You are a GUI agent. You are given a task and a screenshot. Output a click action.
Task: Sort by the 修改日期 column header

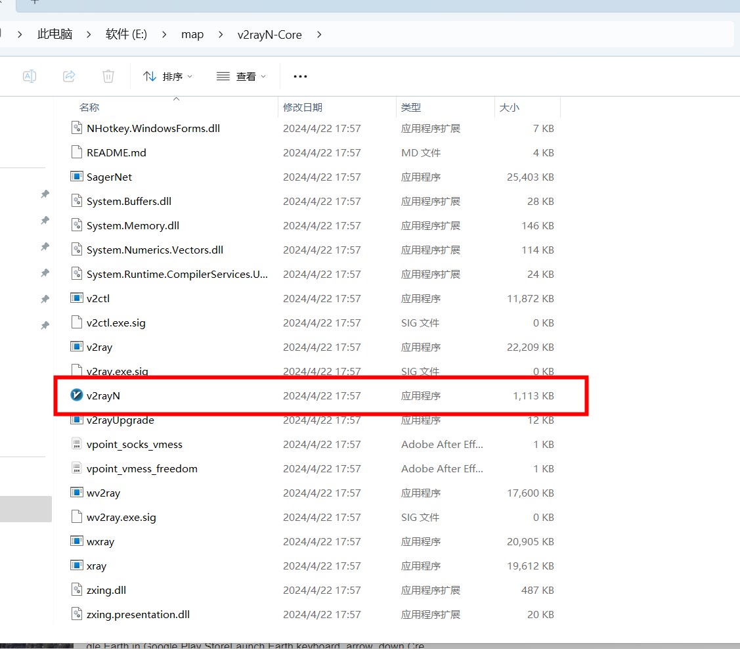point(303,107)
